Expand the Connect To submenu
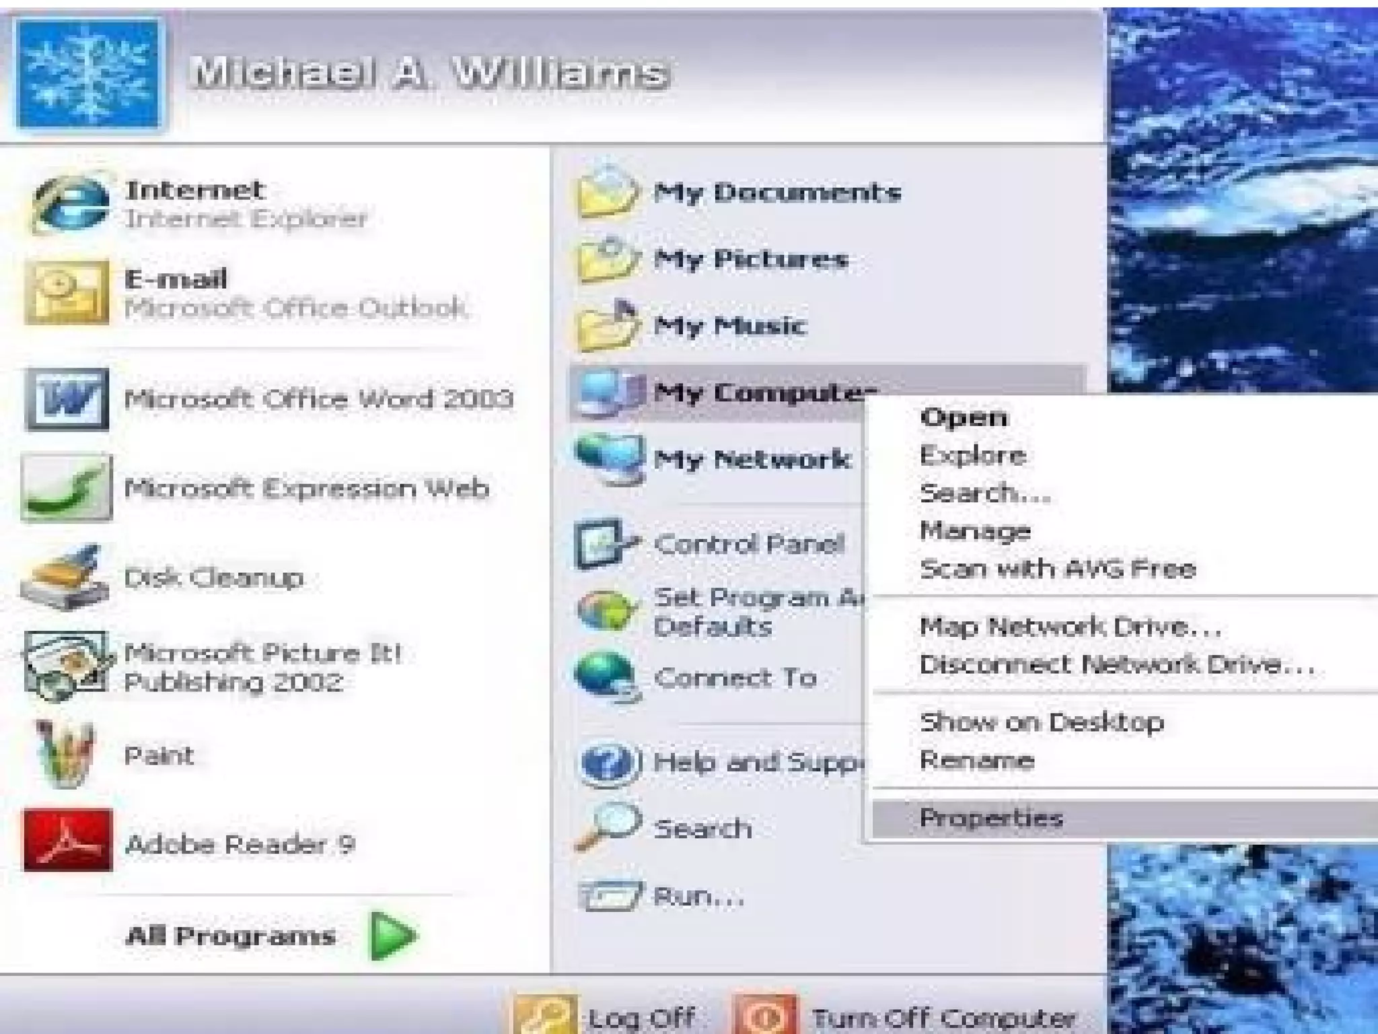Viewport: 1378px width, 1034px height. click(735, 677)
